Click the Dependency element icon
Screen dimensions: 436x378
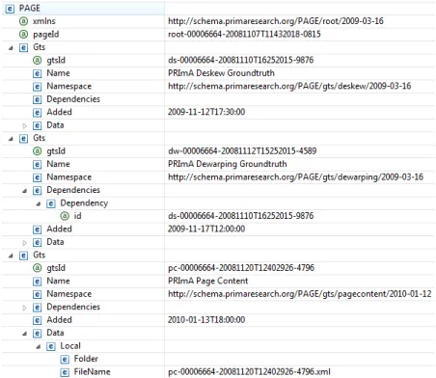click(x=51, y=203)
